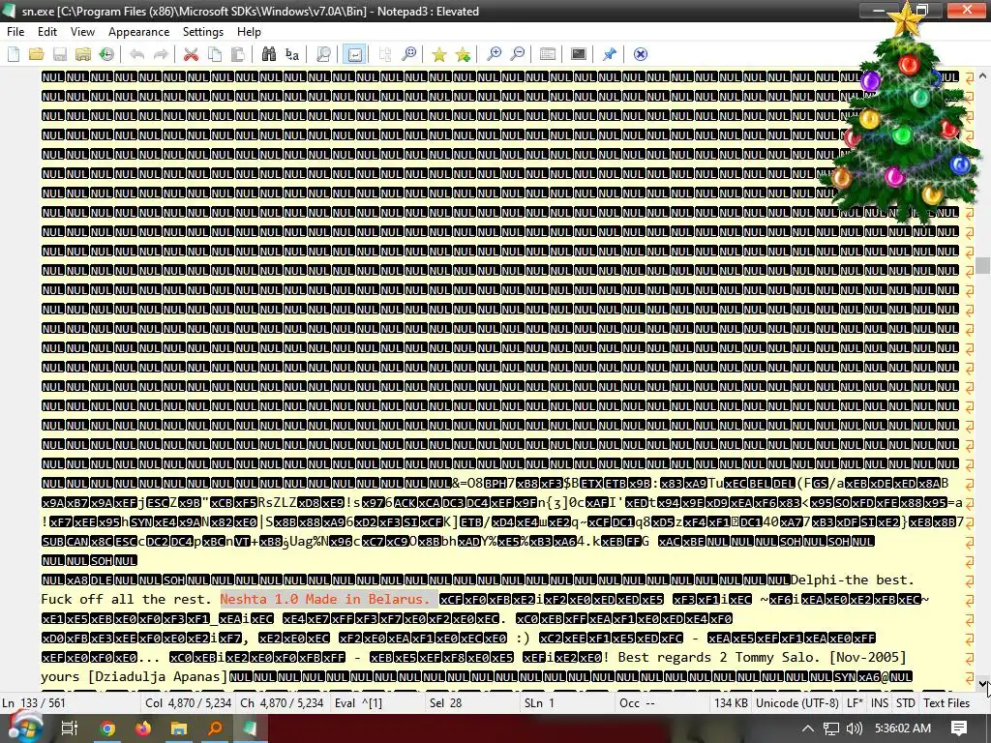Toggle the Always On Top pin
This screenshot has height=743, width=991.
(610, 54)
